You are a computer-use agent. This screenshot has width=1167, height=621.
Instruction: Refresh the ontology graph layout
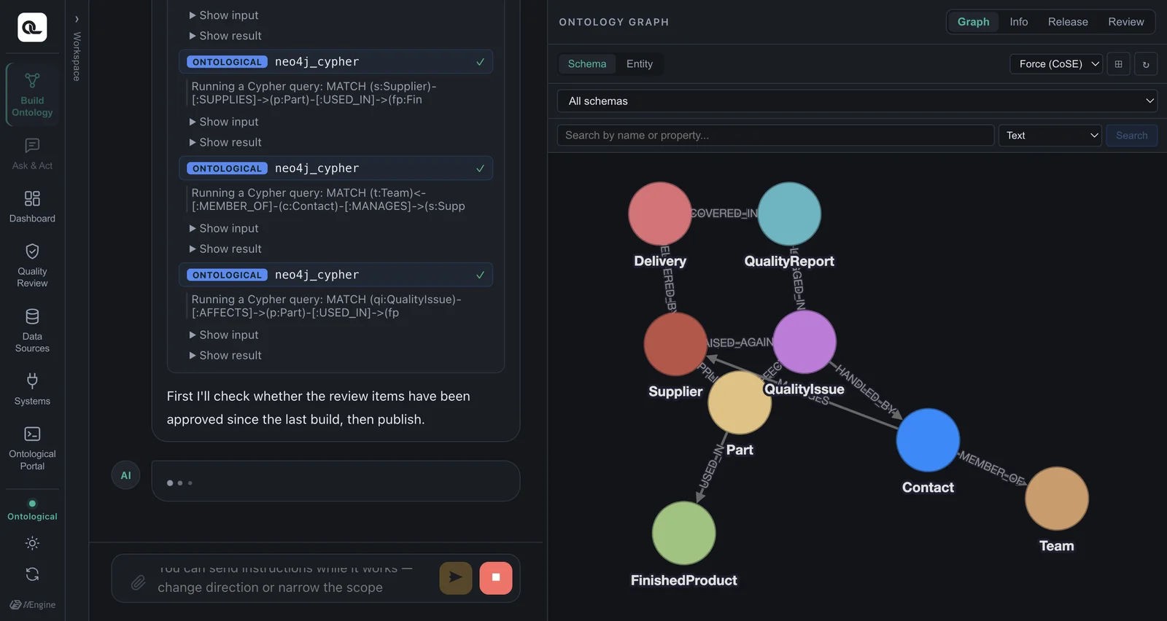[x=1146, y=64]
